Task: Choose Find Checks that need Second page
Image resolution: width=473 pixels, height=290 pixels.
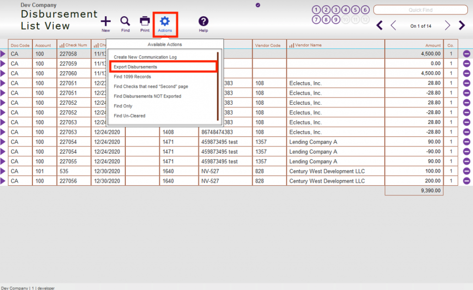Action: [151, 86]
